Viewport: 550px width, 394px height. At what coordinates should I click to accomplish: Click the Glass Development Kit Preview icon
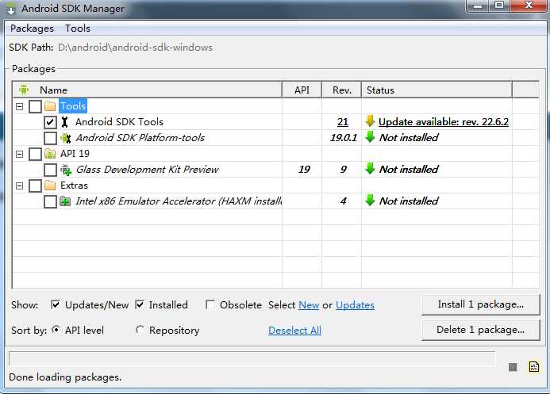[x=66, y=170]
